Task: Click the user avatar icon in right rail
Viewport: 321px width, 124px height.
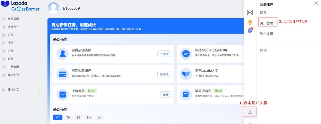Action: 250,112
